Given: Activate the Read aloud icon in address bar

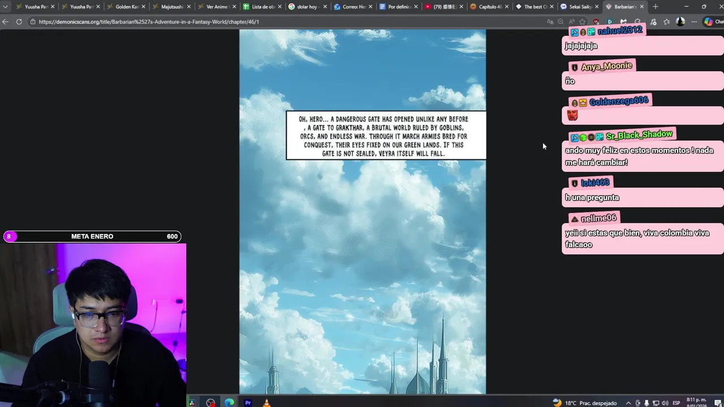Looking at the screenshot, I should click(x=571, y=21).
